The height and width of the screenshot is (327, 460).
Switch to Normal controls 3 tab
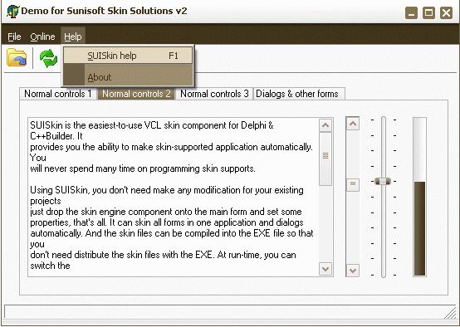pyautogui.click(x=214, y=94)
